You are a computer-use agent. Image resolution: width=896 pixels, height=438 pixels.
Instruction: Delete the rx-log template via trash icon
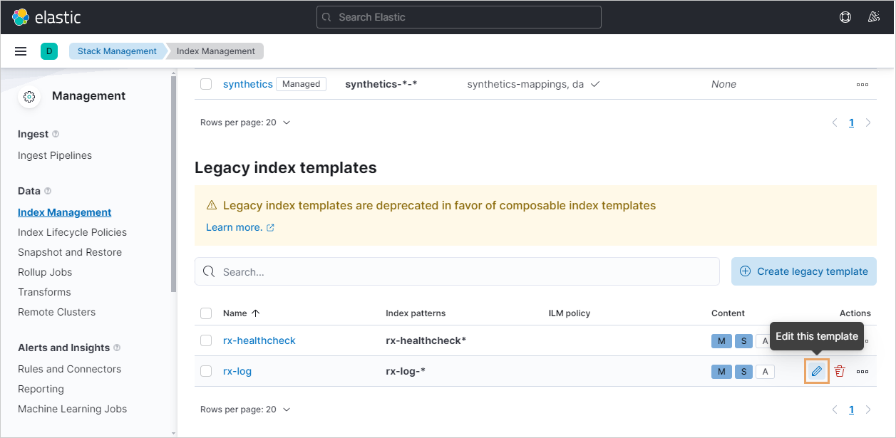click(x=840, y=371)
